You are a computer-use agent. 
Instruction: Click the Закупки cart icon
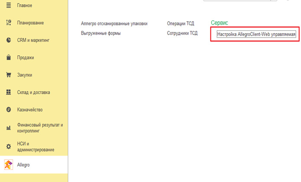[9, 75]
